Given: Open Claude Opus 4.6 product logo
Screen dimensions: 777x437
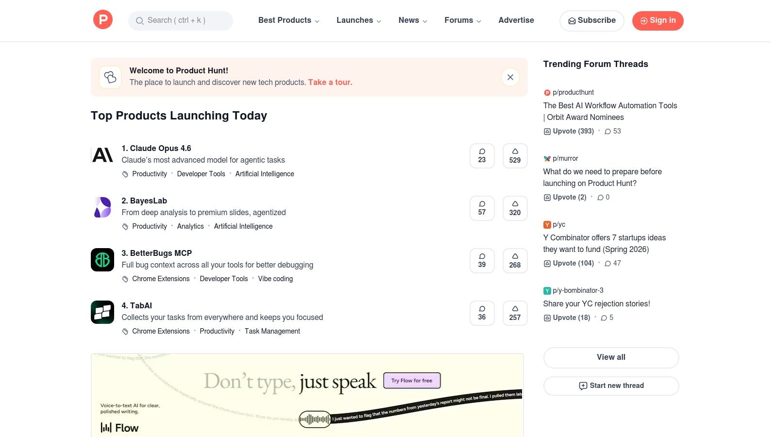Looking at the screenshot, I should point(102,155).
